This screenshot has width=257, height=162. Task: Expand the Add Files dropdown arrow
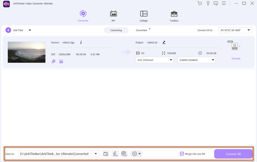click(30, 30)
